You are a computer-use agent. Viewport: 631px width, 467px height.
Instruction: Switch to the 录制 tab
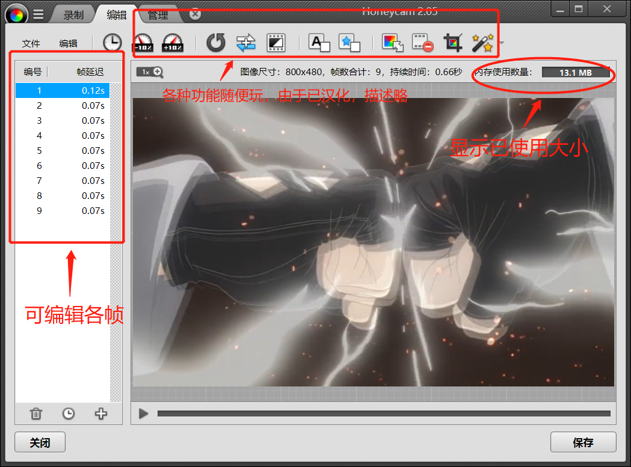point(73,15)
